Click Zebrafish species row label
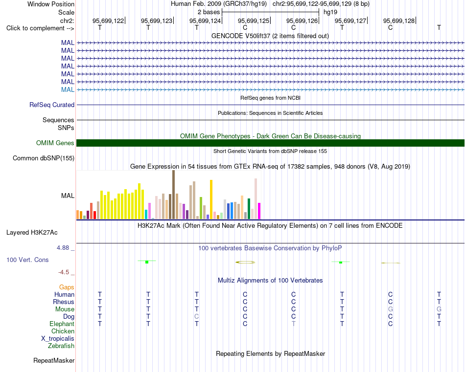This screenshot has height=372, width=465. click(61, 346)
